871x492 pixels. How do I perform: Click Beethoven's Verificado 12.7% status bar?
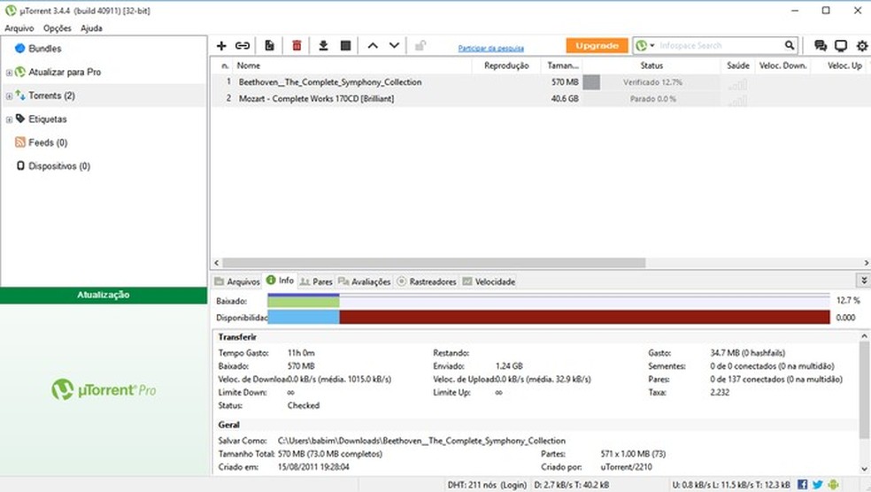[651, 82]
